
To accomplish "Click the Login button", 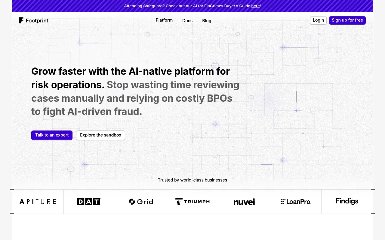I will click(x=318, y=20).
